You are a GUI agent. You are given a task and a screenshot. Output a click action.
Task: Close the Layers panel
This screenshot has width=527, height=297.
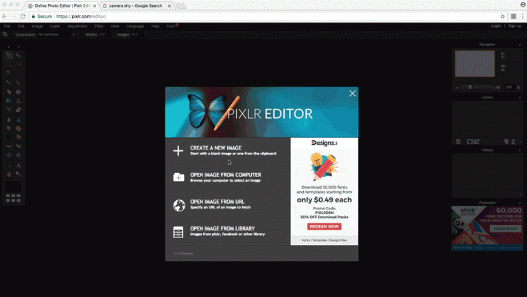click(519, 97)
